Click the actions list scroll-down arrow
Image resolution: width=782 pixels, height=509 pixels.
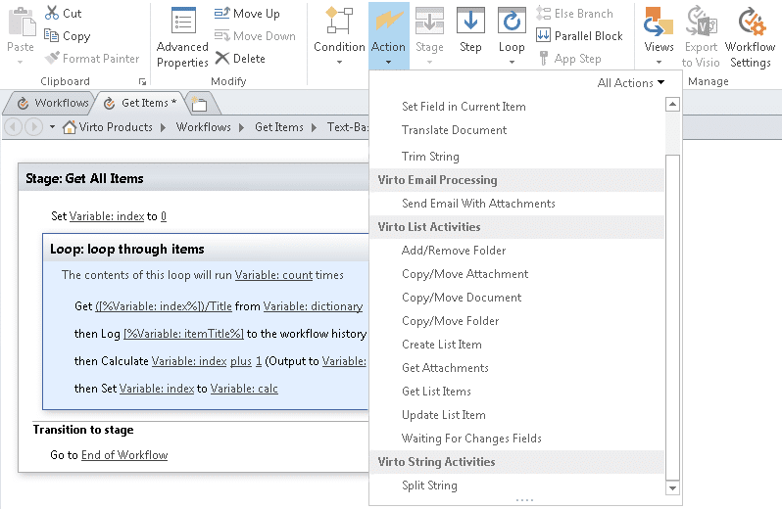[x=673, y=488]
